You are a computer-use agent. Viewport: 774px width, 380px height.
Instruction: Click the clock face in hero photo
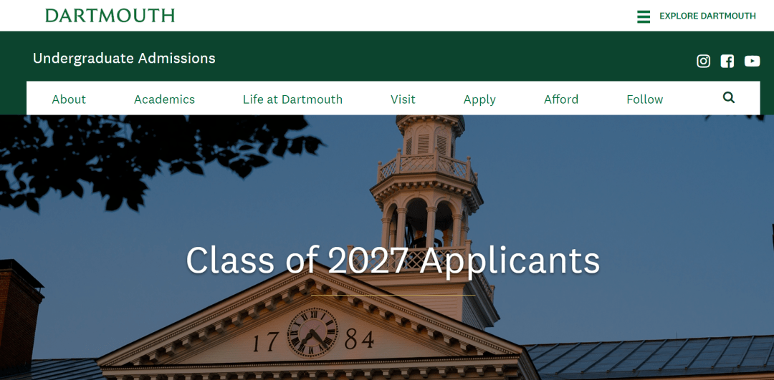[312, 333]
